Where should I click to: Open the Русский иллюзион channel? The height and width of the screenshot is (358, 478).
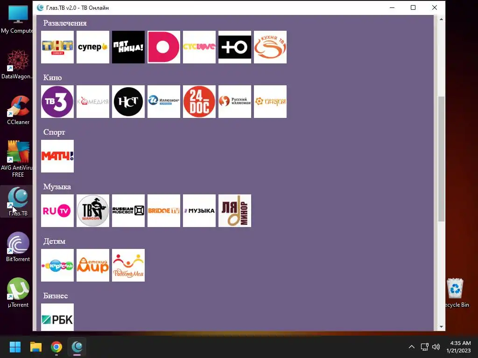(235, 101)
